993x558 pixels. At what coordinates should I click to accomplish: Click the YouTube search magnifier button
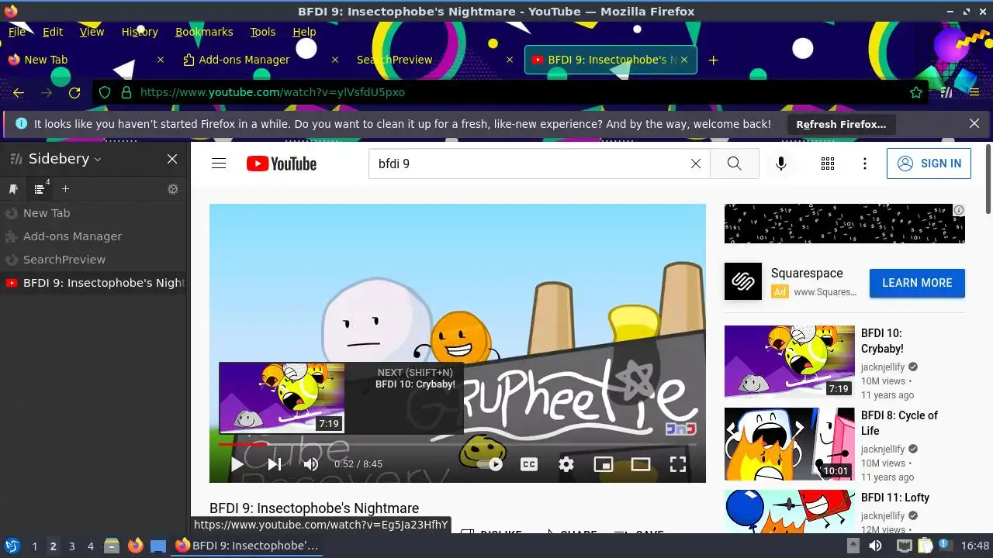[734, 164]
